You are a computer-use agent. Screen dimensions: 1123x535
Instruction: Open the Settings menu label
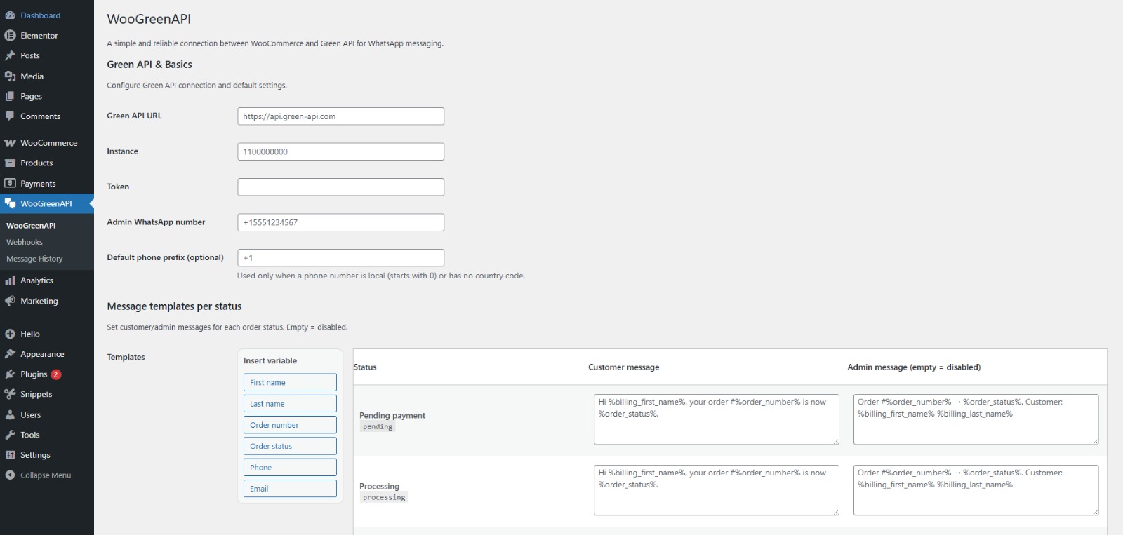pyautogui.click(x=35, y=455)
